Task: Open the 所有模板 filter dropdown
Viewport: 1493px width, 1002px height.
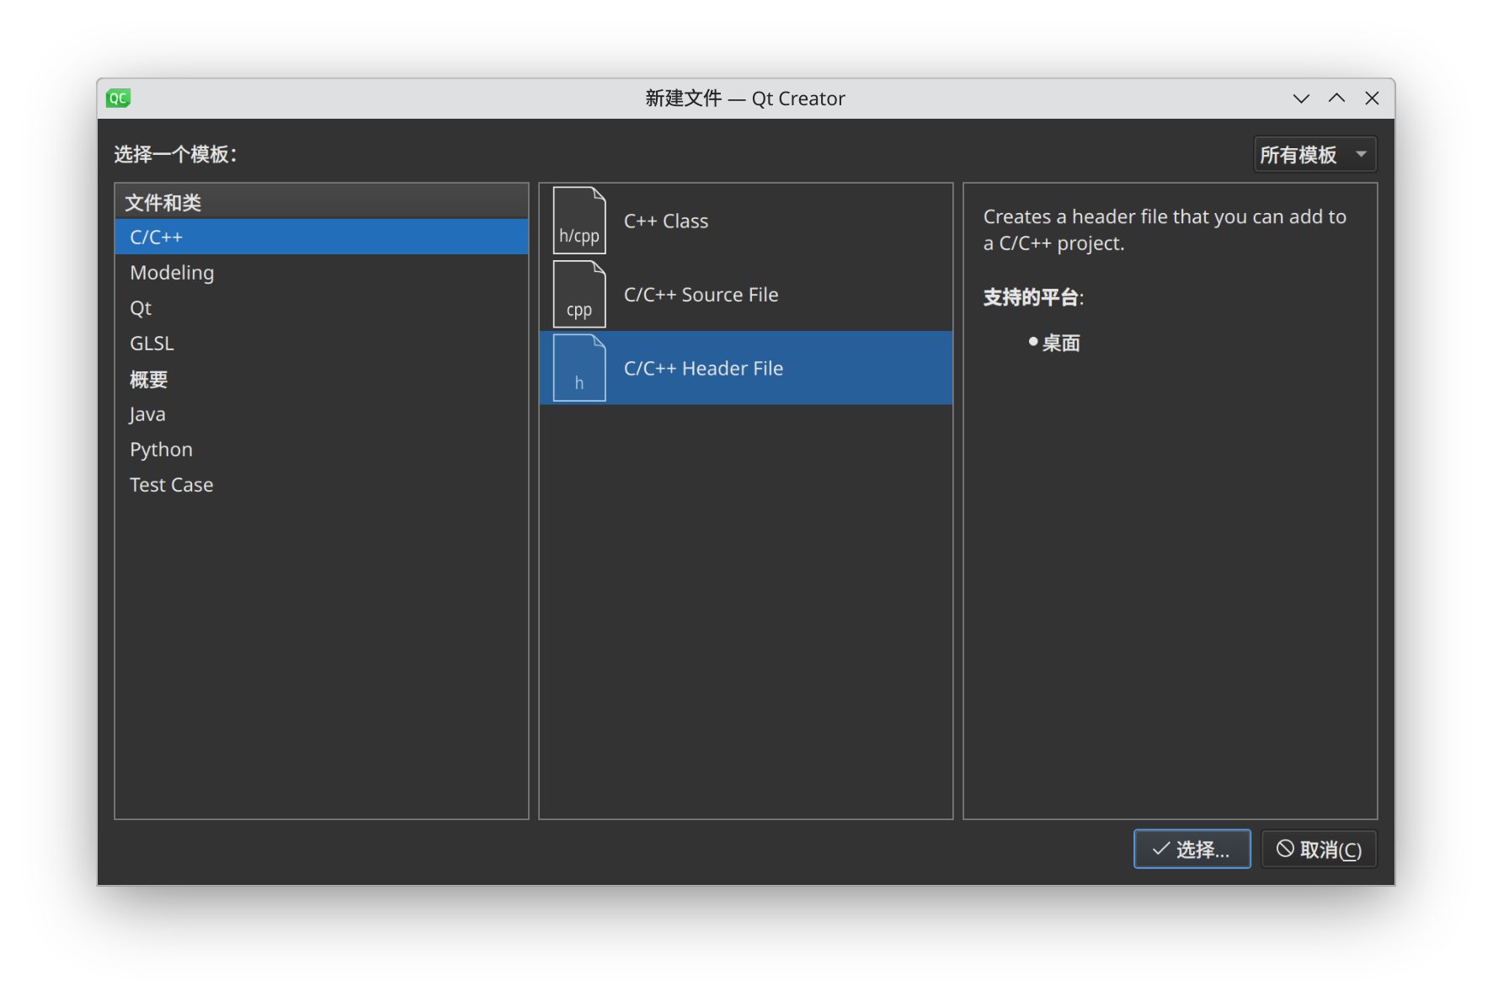Action: pyautogui.click(x=1315, y=154)
